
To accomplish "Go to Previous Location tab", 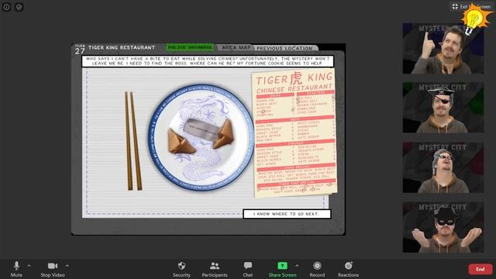I will click(x=284, y=48).
